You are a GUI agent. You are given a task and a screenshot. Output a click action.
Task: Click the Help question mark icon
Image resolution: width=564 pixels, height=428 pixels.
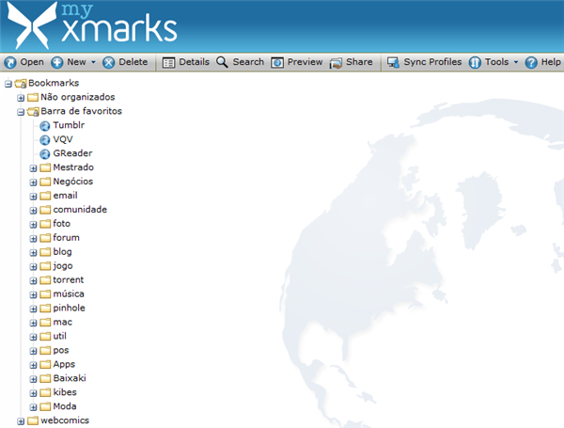coord(531,63)
